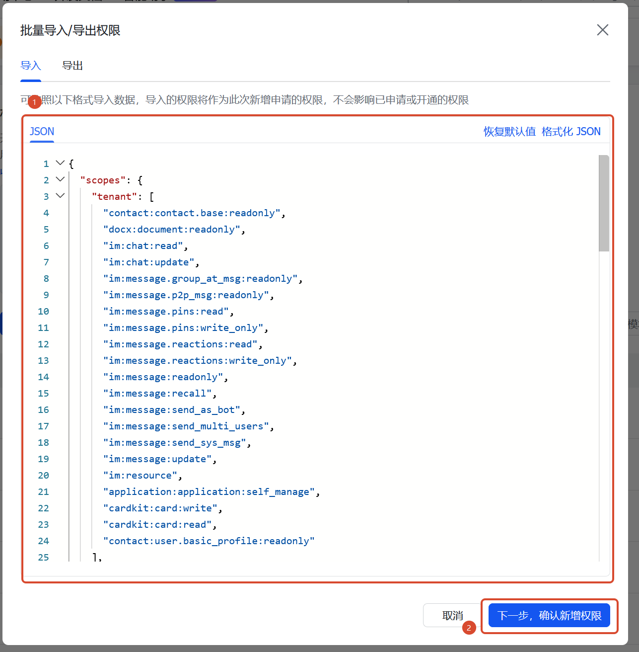The image size is (639, 652).
Task: Select the JSON editor tab
Action: [42, 132]
